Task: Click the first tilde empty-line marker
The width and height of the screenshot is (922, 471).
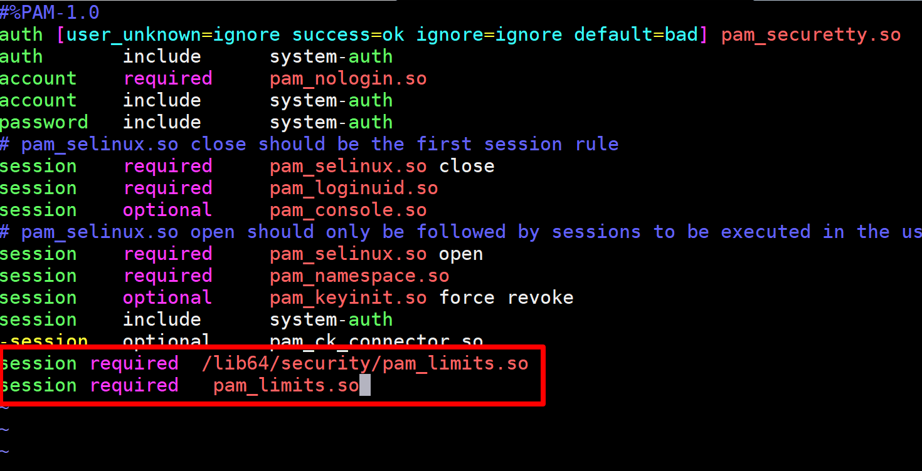Action: [x=5, y=407]
